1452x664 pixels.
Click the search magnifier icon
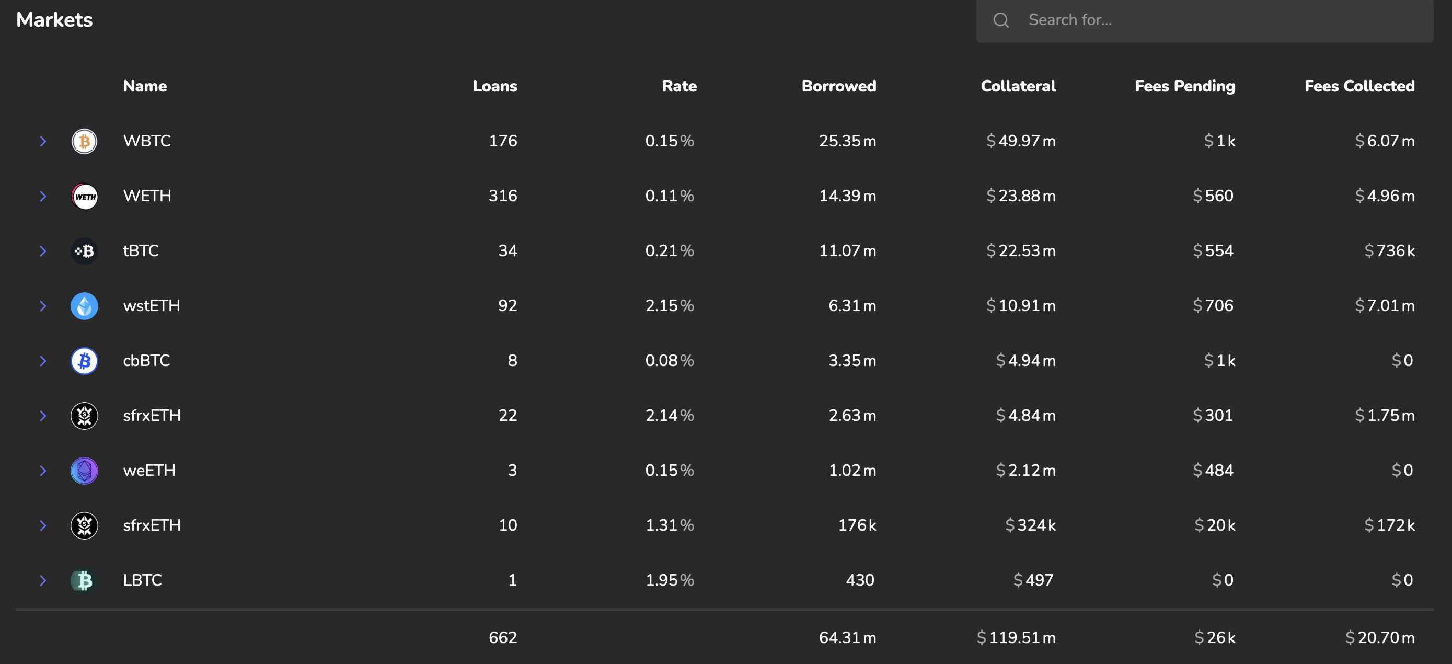click(1000, 20)
